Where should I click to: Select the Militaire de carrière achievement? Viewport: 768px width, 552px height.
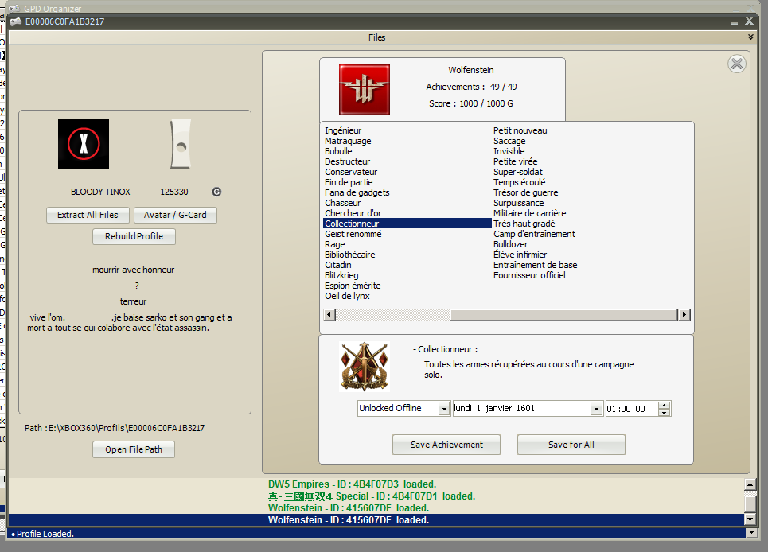point(529,213)
